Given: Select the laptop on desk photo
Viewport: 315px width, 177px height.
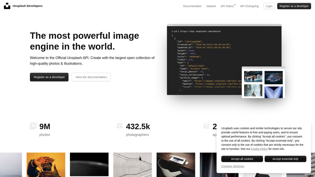Looking at the screenshot, I should coord(176,165).
